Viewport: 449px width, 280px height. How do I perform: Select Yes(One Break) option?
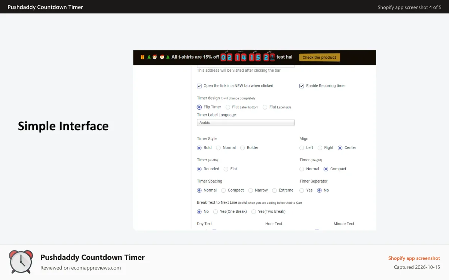(216, 212)
